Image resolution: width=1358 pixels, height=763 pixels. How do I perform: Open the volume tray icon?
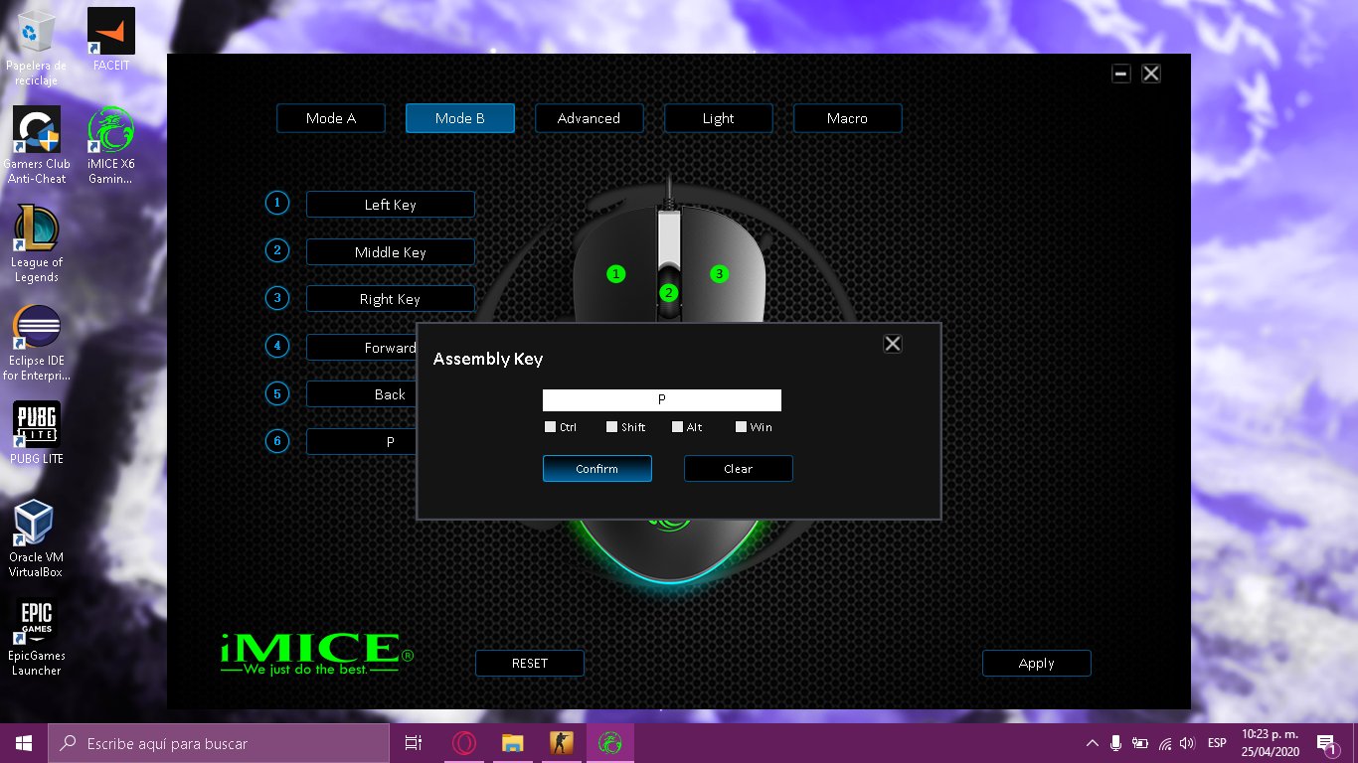pos(1187,743)
